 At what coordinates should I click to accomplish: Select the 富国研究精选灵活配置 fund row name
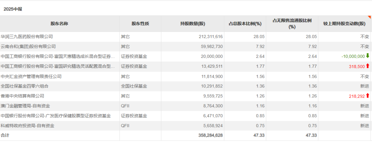pos(58,66)
